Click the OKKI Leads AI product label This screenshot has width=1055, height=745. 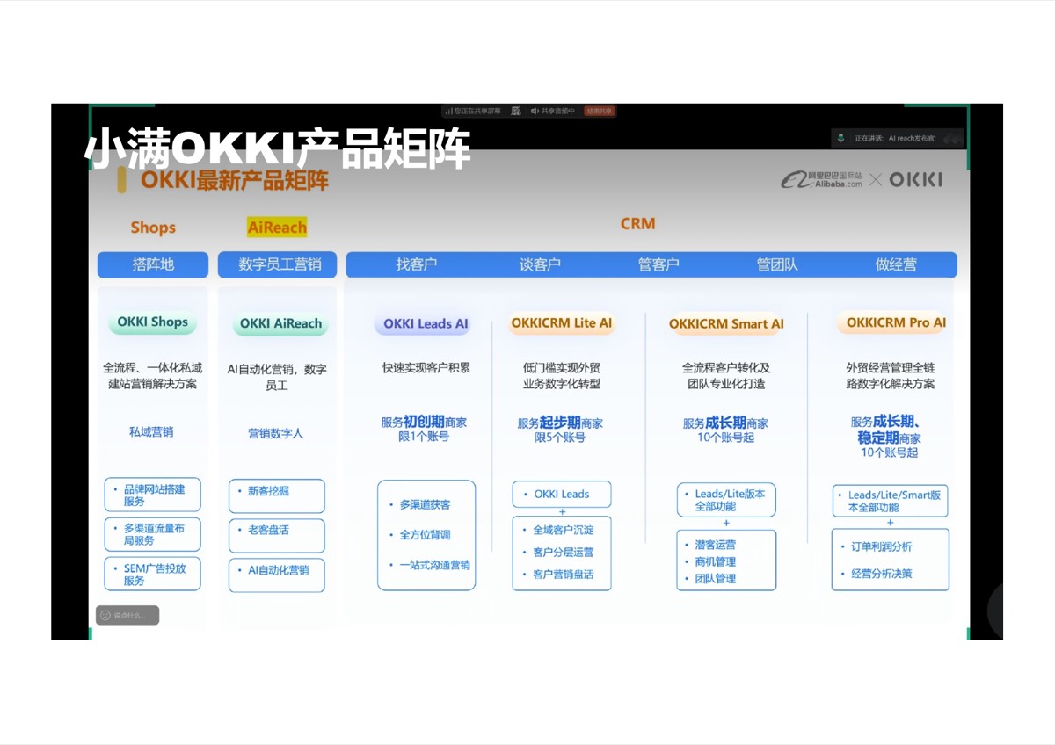click(x=426, y=324)
